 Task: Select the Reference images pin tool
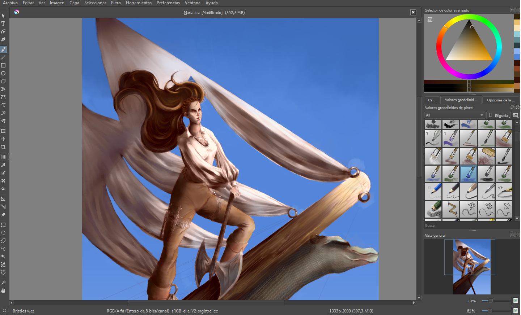3,215
